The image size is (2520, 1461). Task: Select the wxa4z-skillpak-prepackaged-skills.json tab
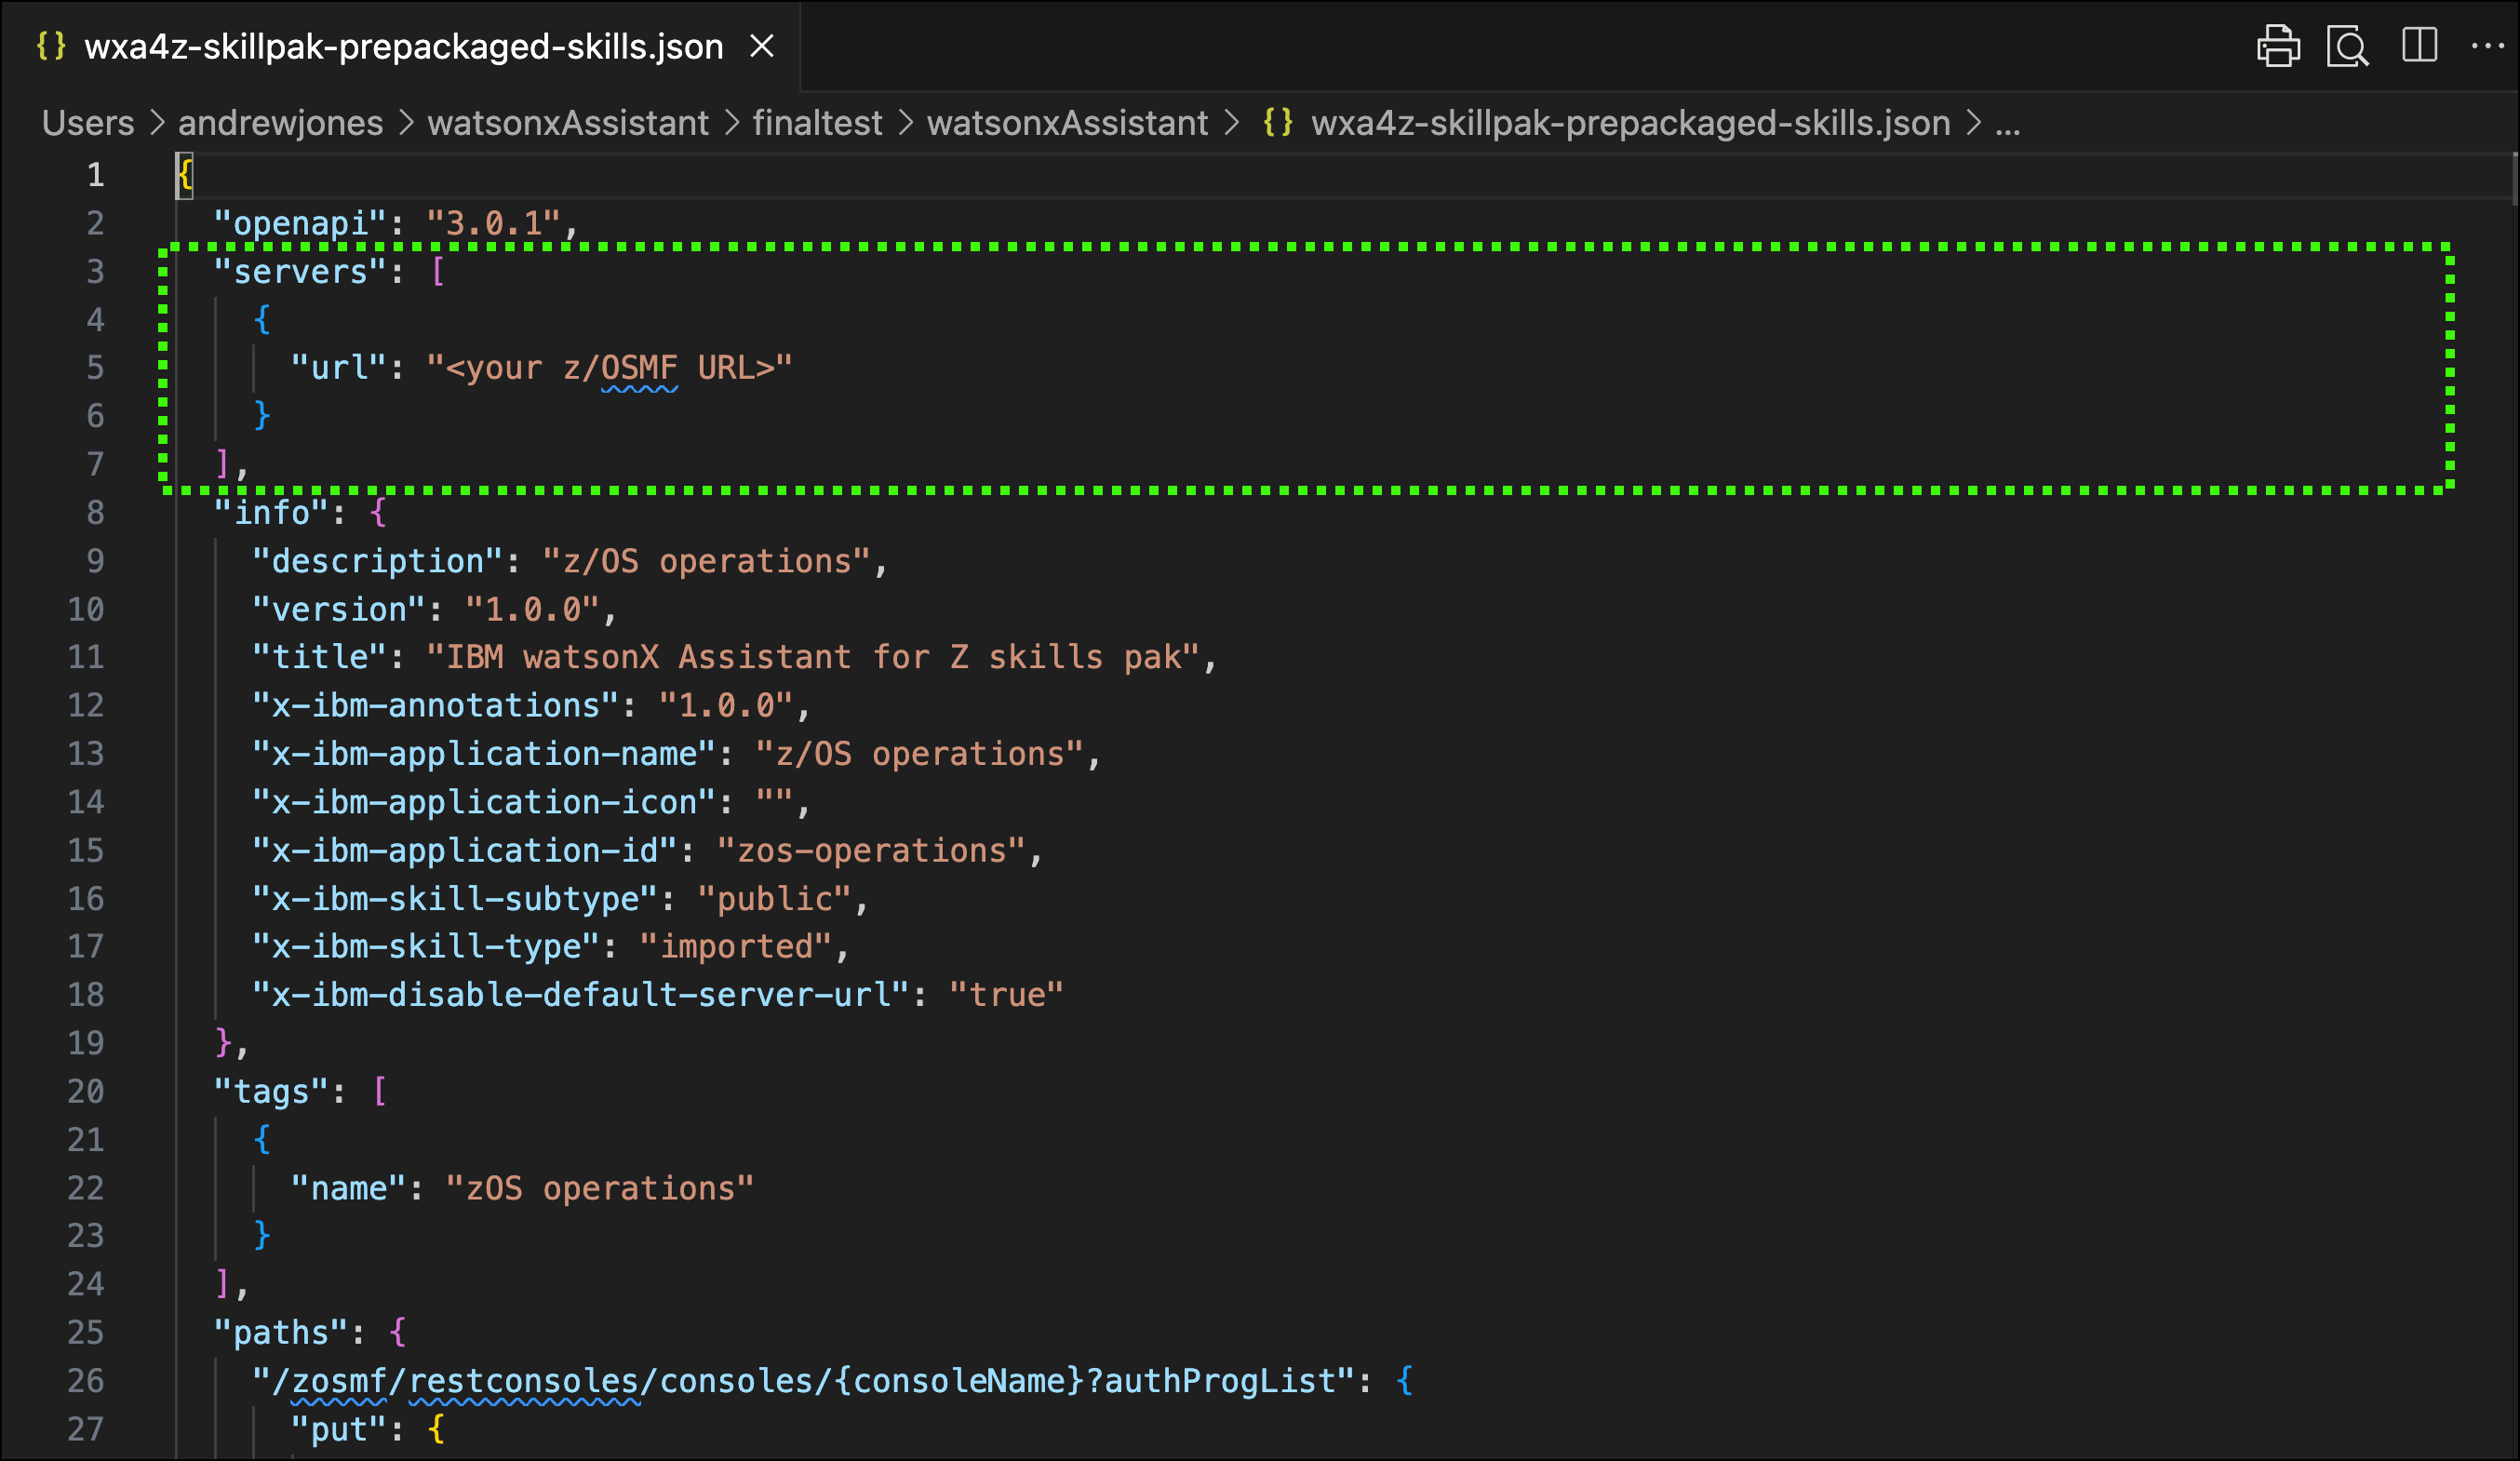403,47
